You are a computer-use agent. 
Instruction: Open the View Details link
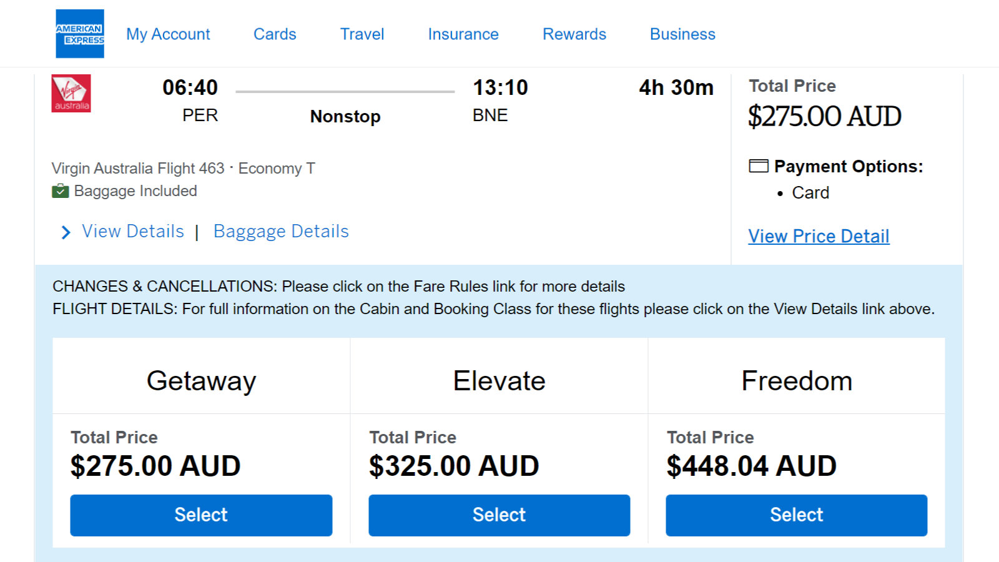point(133,232)
